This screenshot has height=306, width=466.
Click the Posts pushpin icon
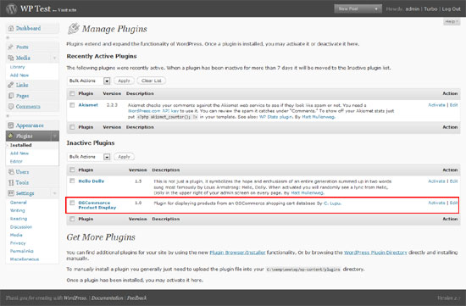coord(11,47)
